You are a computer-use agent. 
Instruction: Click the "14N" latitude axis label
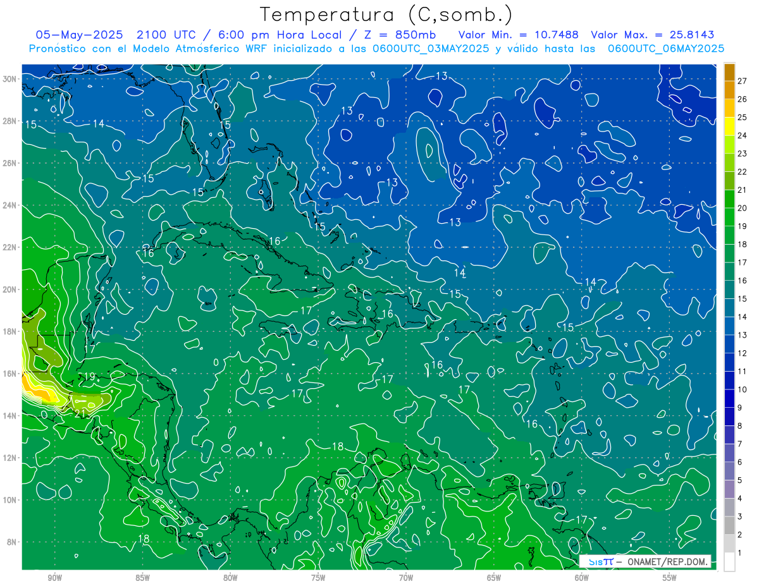pyautogui.click(x=11, y=415)
